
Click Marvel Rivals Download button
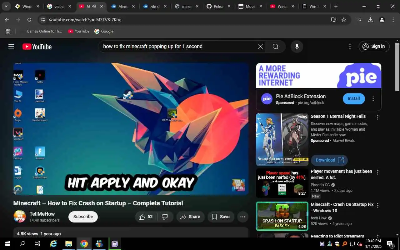(329, 160)
